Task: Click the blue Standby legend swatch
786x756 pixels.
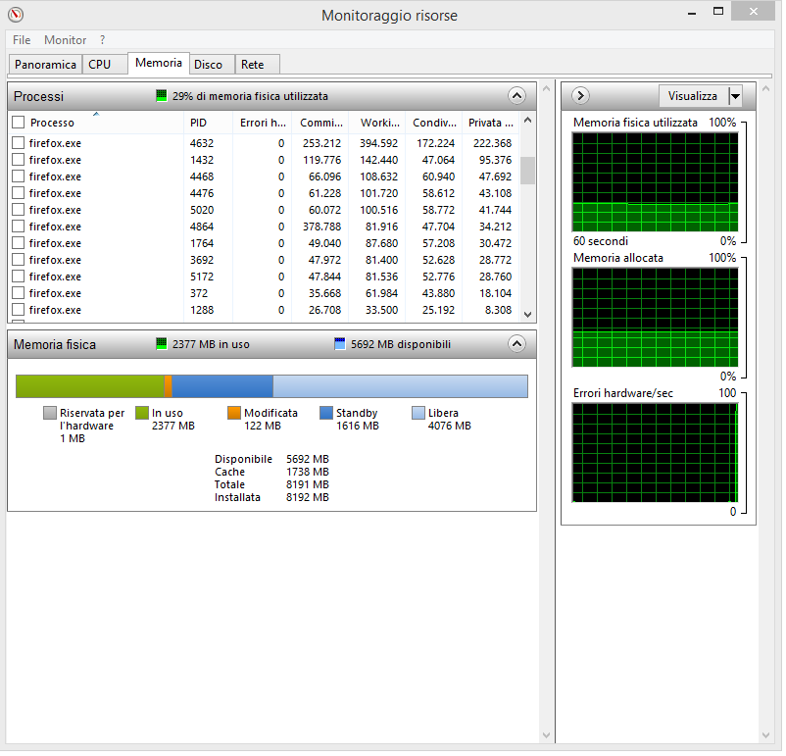Action: click(x=327, y=415)
